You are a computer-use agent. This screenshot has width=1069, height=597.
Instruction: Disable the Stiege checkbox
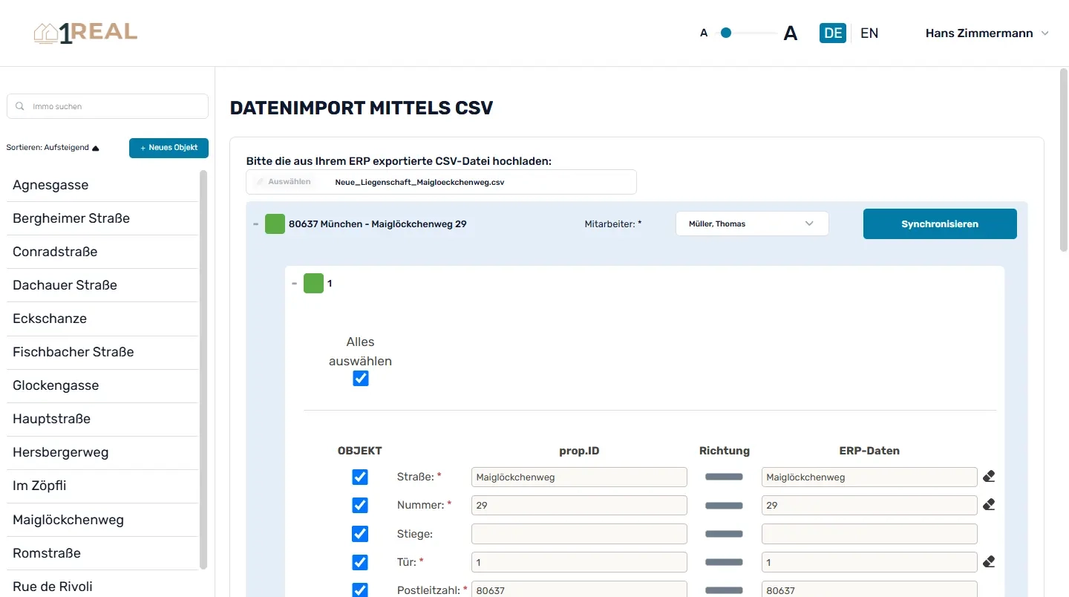click(360, 534)
